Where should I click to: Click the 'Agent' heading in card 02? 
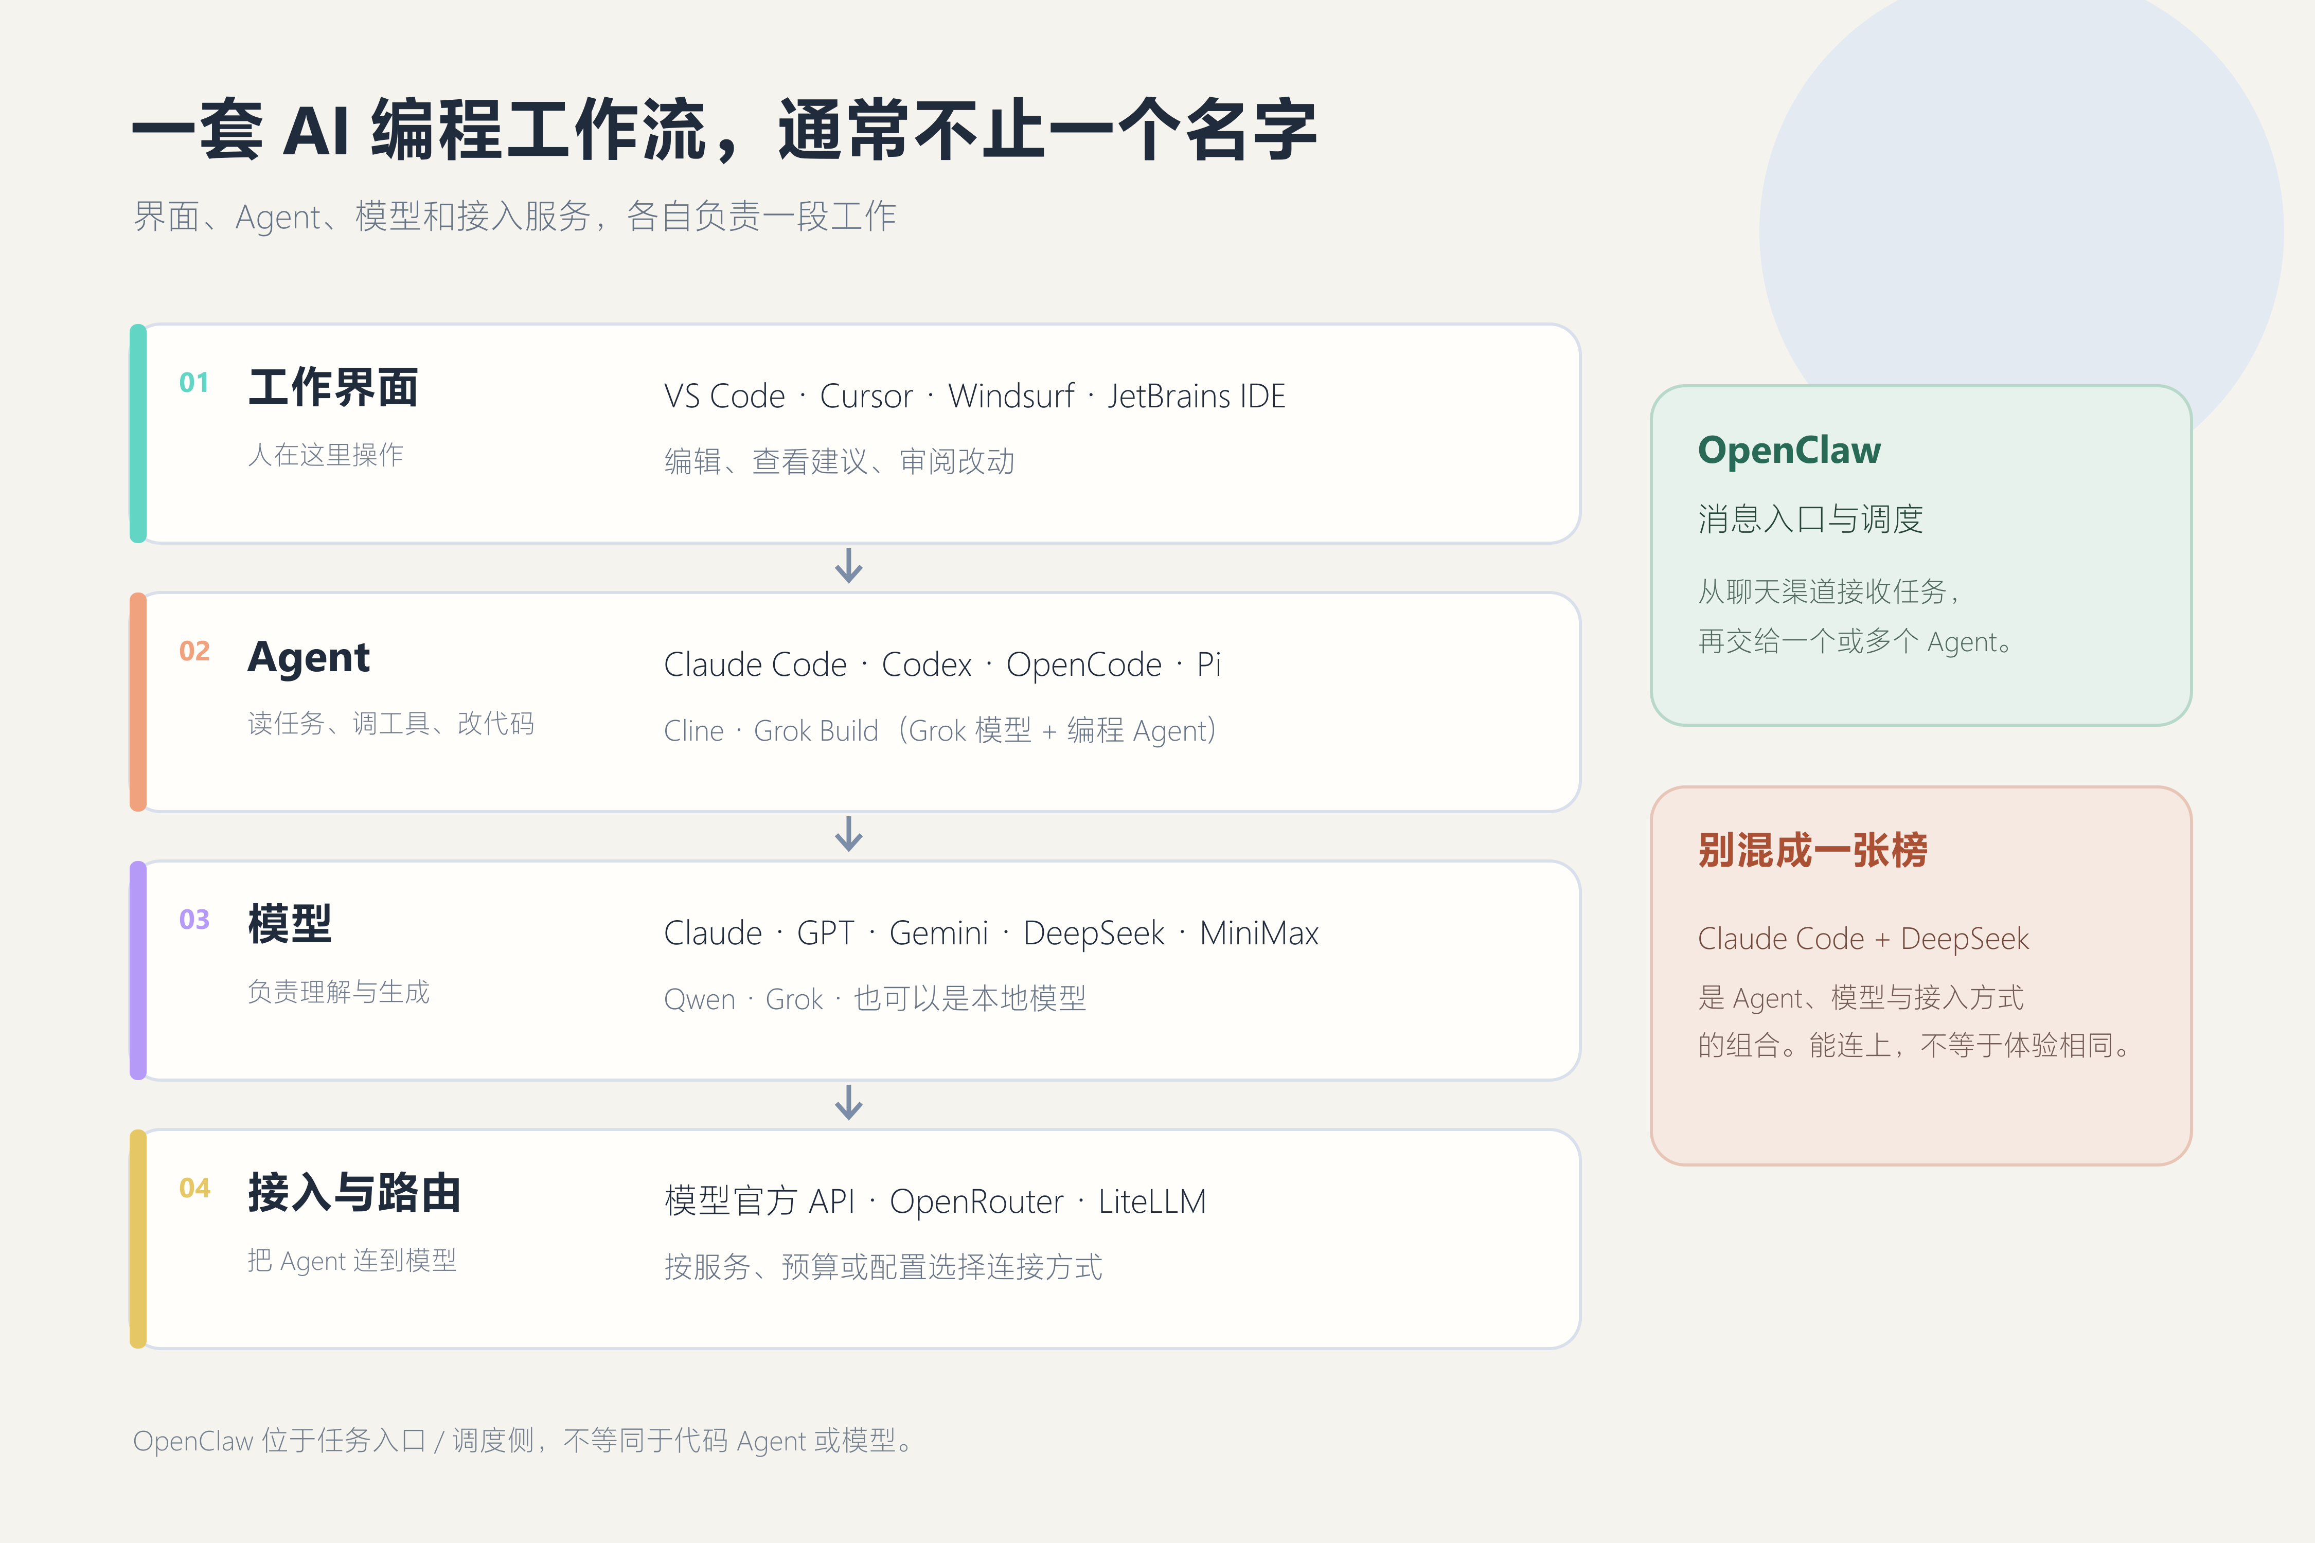[308, 657]
